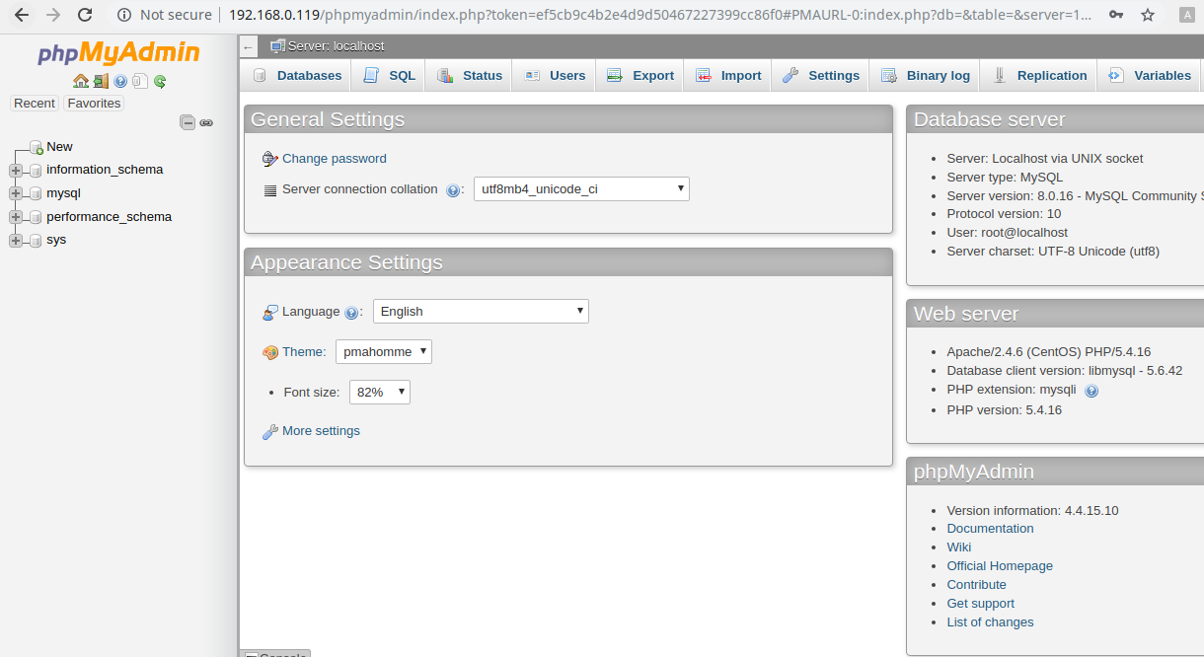Image resolution: width=1204 pixels, height=657 pixels.
Task: Click Server: localhost breadcrumb link
Action: click(336, 46)
